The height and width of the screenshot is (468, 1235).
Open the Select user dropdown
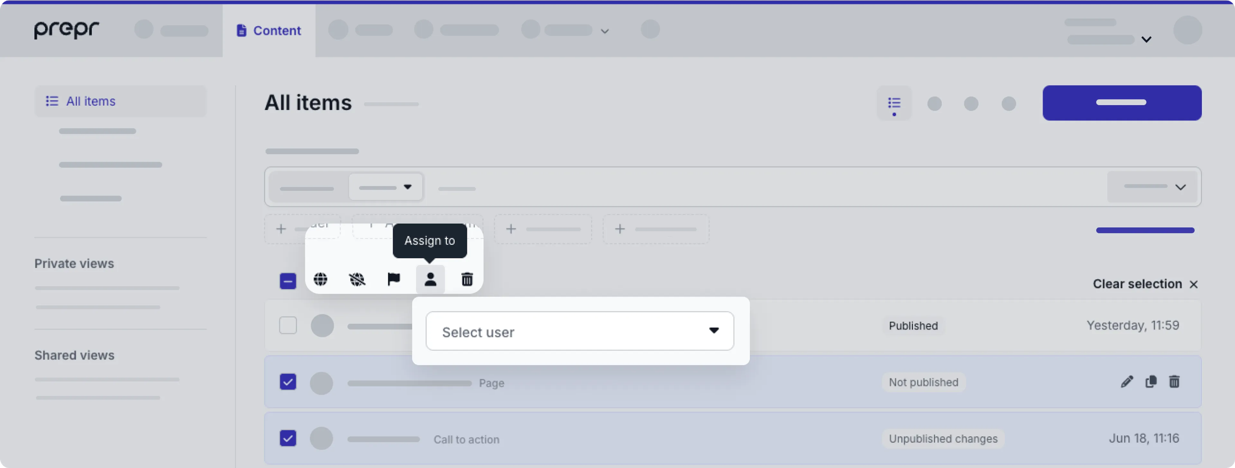(580, 331)
